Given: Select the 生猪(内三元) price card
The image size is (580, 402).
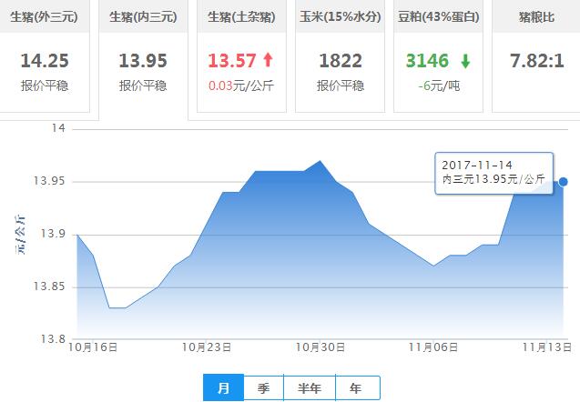Looking at the screenshot, I should (143, 59).
